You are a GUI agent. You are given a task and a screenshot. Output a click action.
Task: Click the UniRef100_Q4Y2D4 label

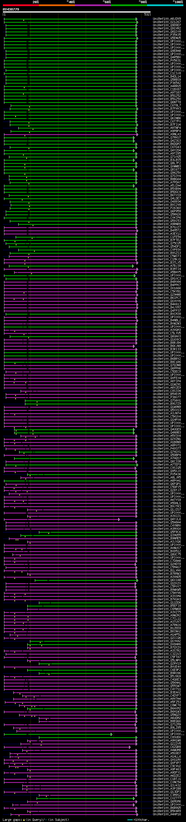point(167,150)
